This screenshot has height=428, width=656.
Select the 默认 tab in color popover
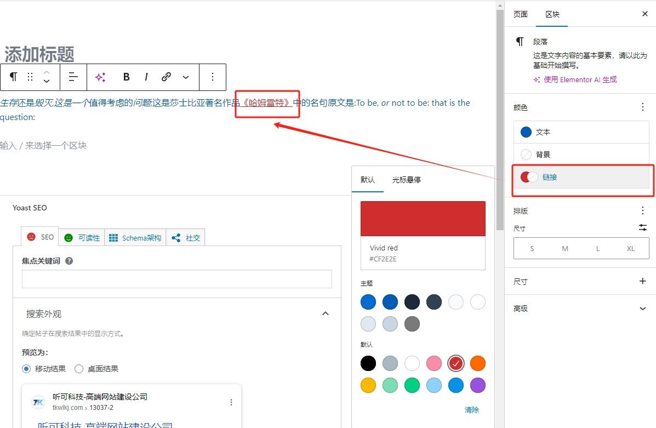click(368, 180)
